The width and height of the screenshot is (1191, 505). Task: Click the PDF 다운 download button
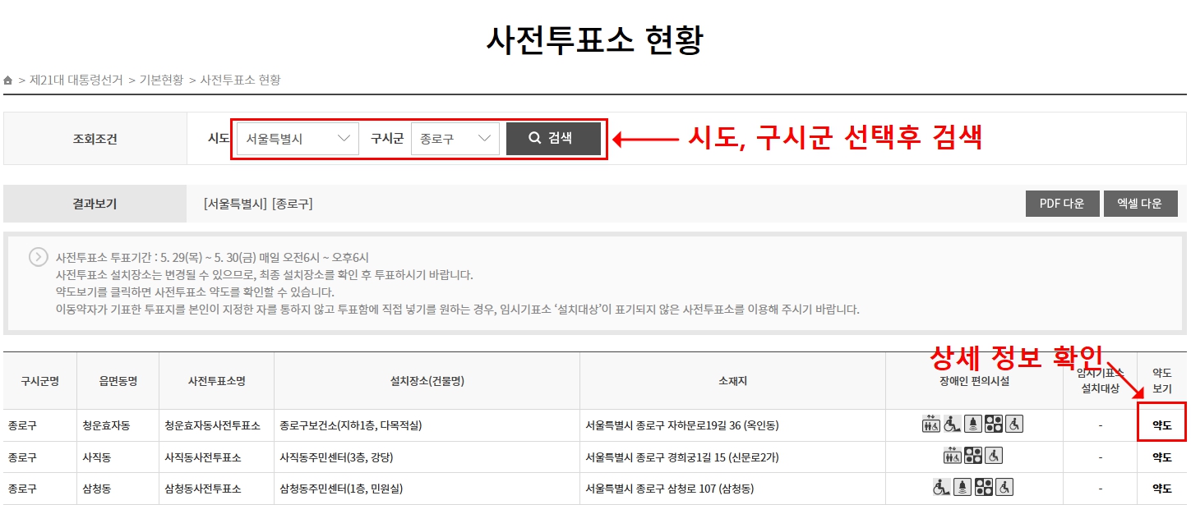(x=1062, y=203)
